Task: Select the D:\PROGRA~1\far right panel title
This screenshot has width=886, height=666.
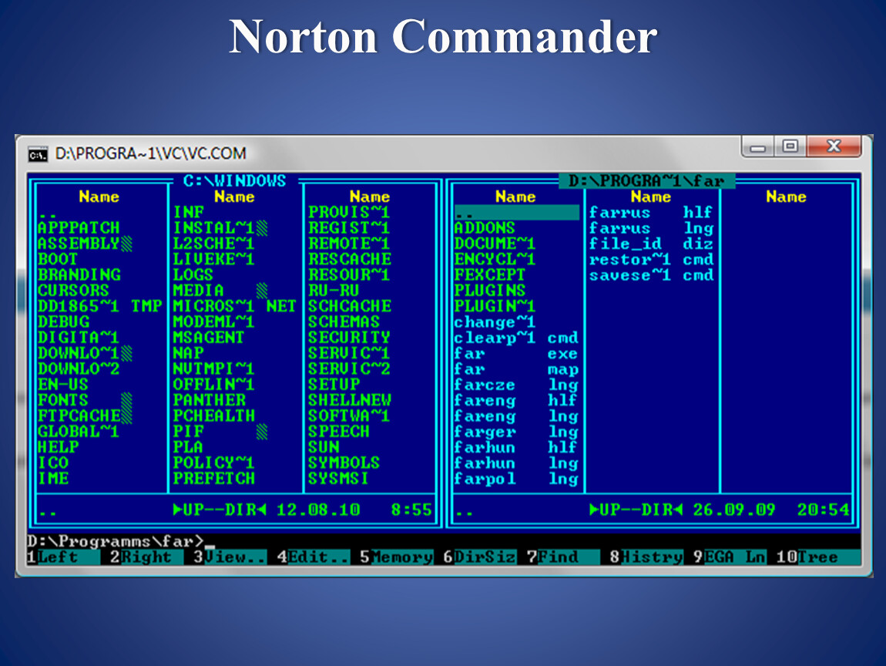Action: click(x=646, y=181)
